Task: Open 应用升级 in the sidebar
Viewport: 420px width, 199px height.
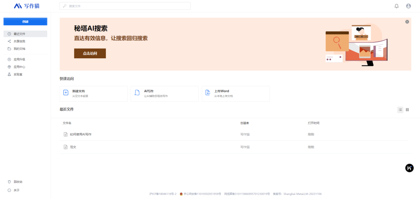Action: [x=25, y=59]
